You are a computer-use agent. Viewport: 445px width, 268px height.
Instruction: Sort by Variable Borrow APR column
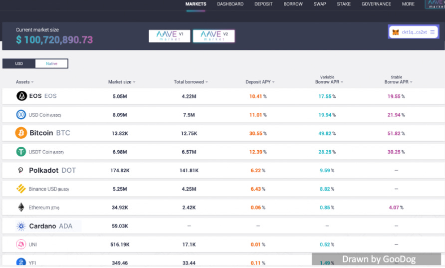point(329,80)
